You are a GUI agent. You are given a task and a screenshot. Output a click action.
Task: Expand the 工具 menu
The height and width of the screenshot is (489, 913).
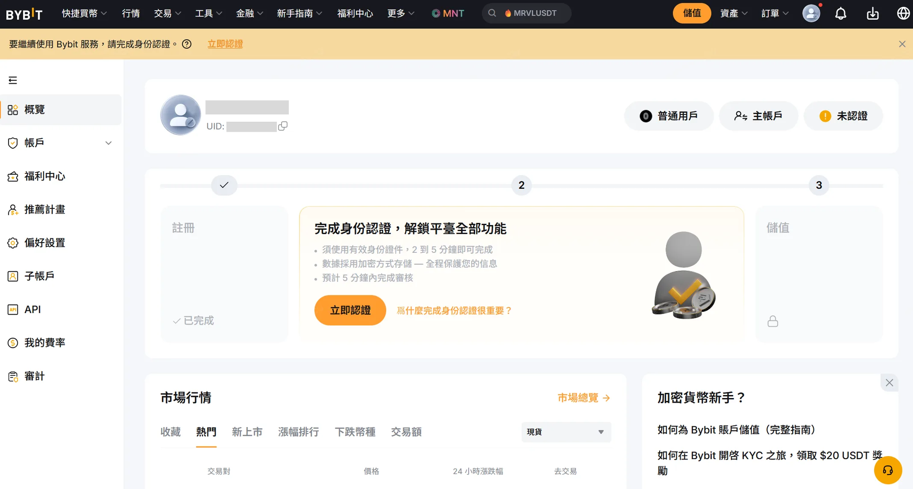click(x=208, y=14)
